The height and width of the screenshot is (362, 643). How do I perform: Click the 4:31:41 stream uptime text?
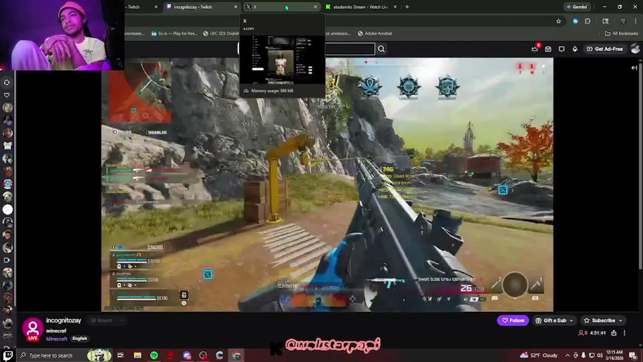tap(598, 333)
